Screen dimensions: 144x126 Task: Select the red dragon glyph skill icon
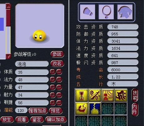click(121, 96)
